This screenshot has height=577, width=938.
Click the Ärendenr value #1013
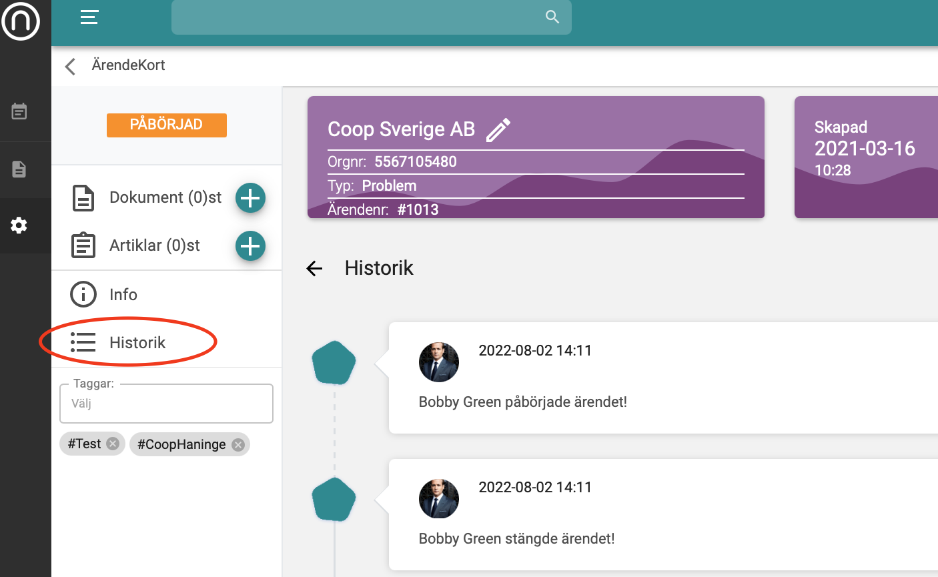click(418, 210)
